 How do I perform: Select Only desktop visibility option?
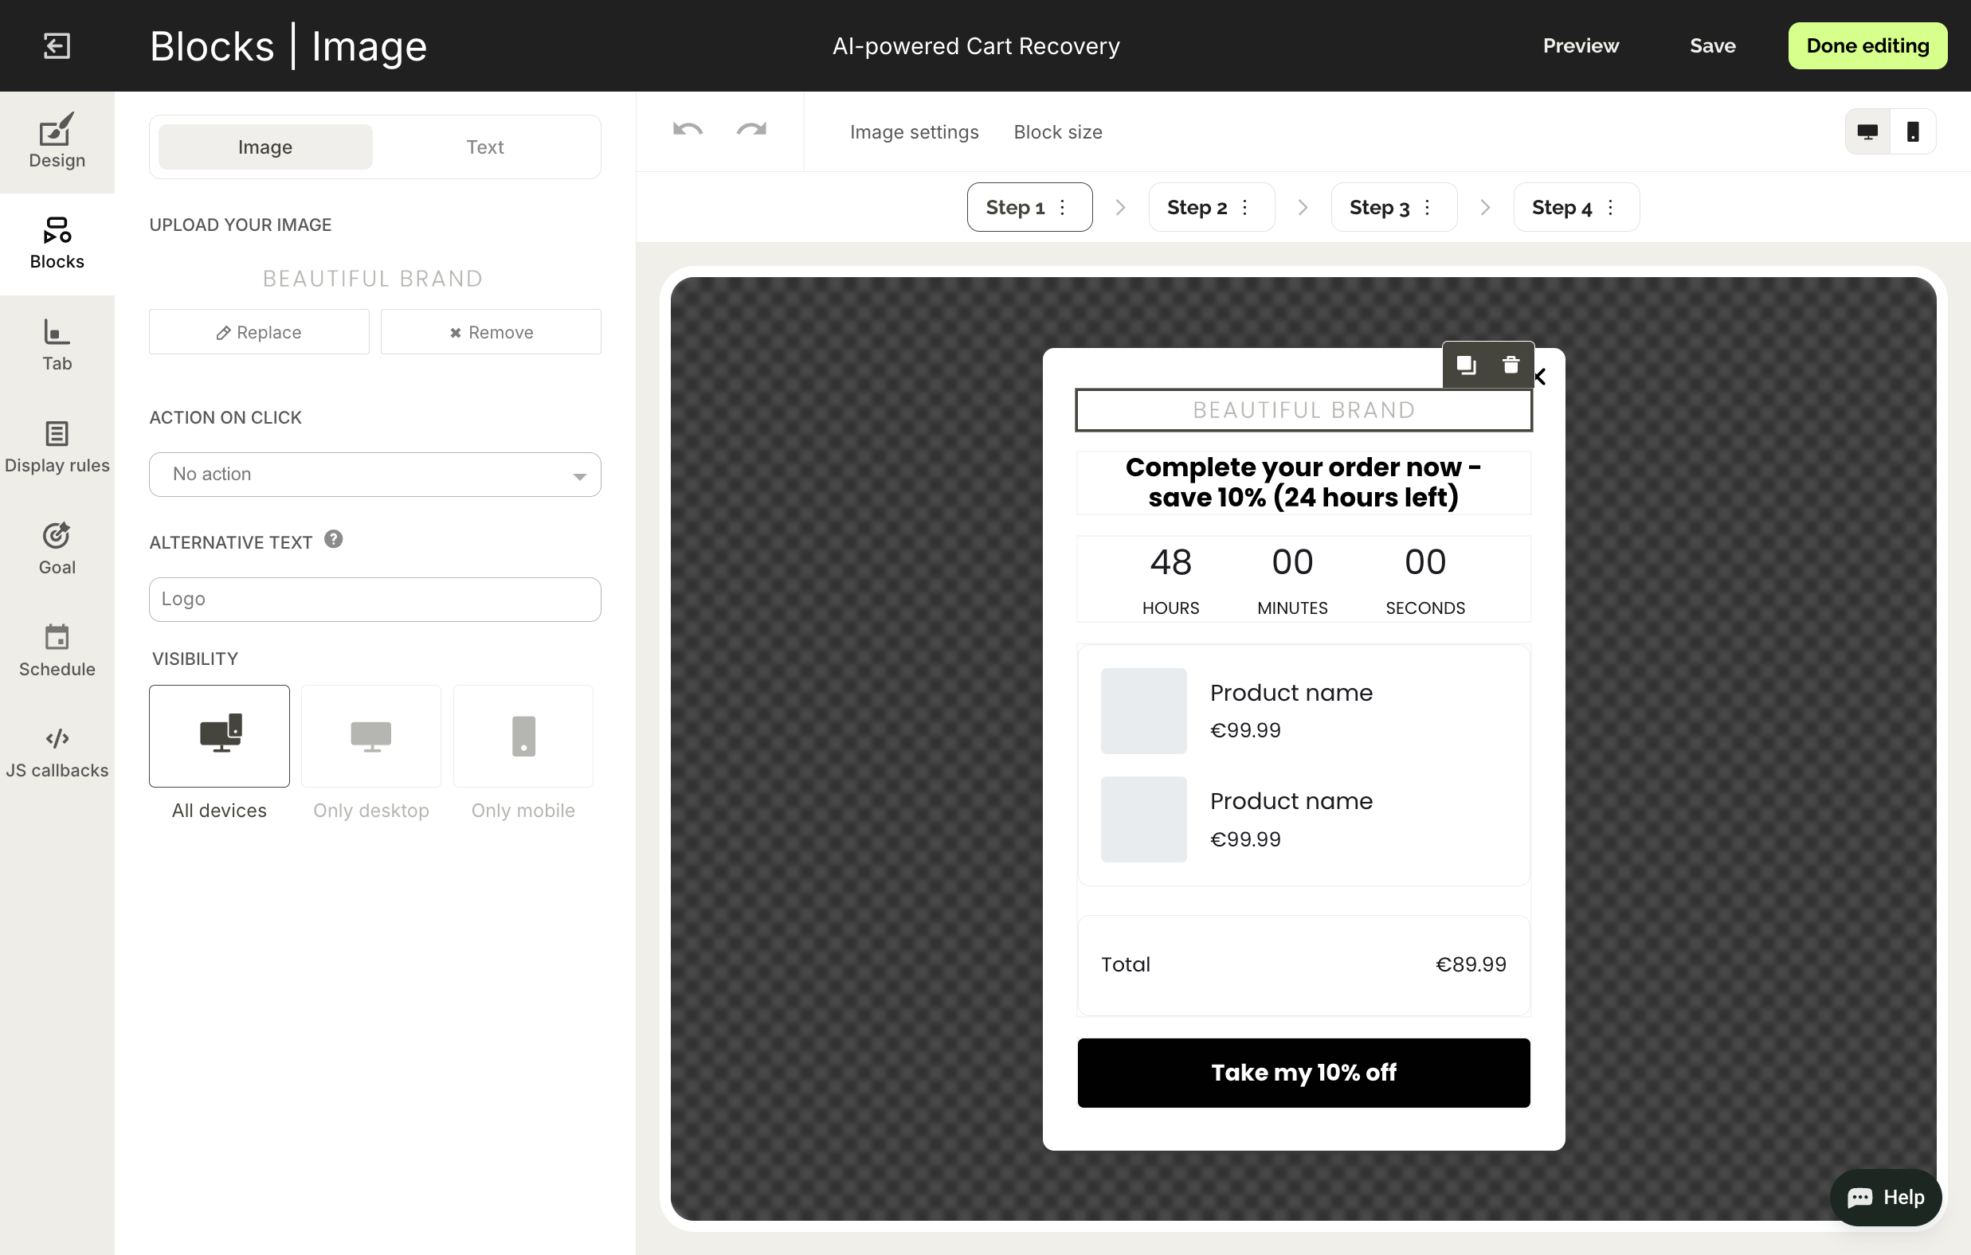click(370, 736)
